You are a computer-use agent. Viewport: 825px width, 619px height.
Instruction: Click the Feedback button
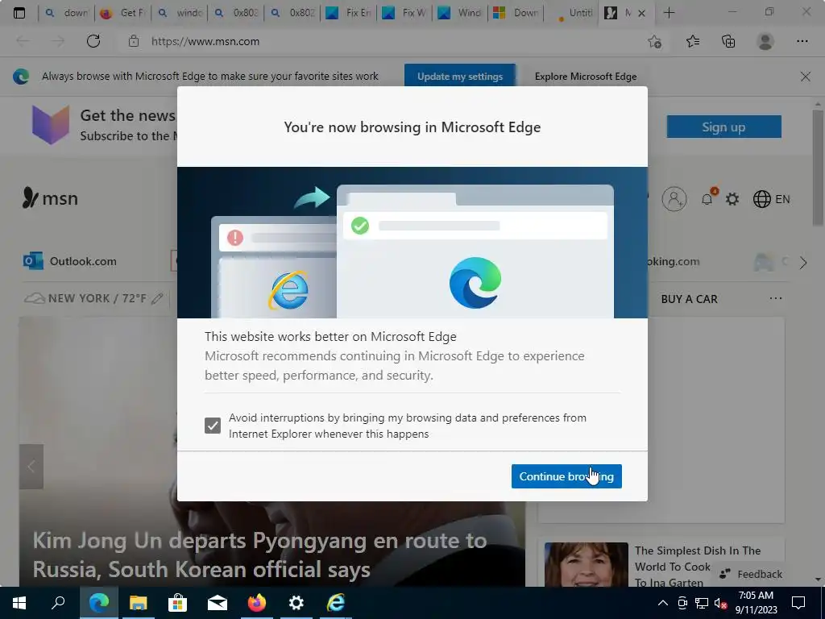(x=751, y=574)
